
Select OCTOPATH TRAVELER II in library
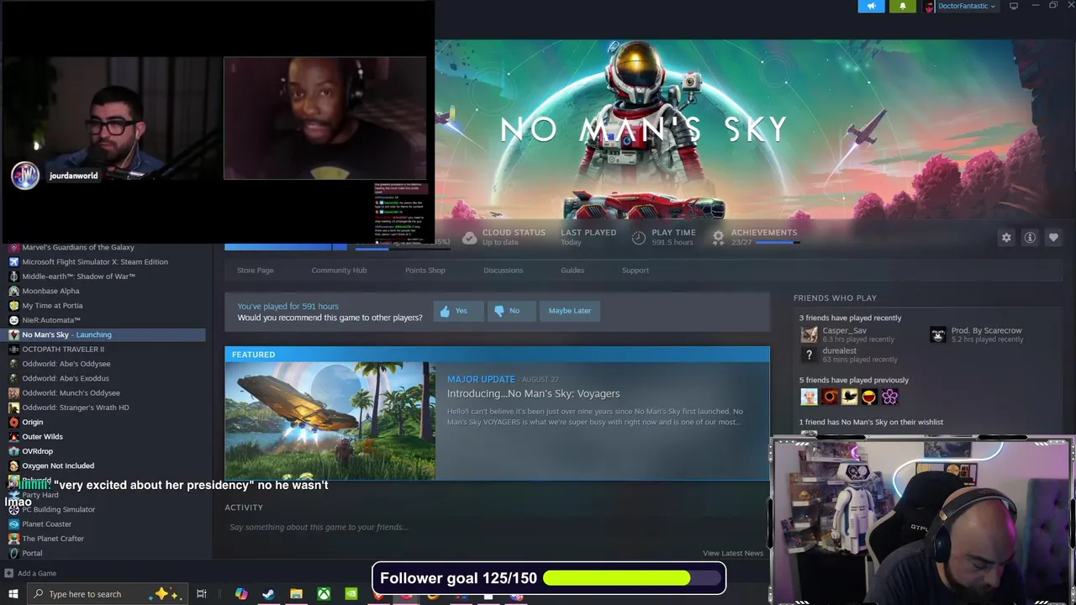(63, 349)
